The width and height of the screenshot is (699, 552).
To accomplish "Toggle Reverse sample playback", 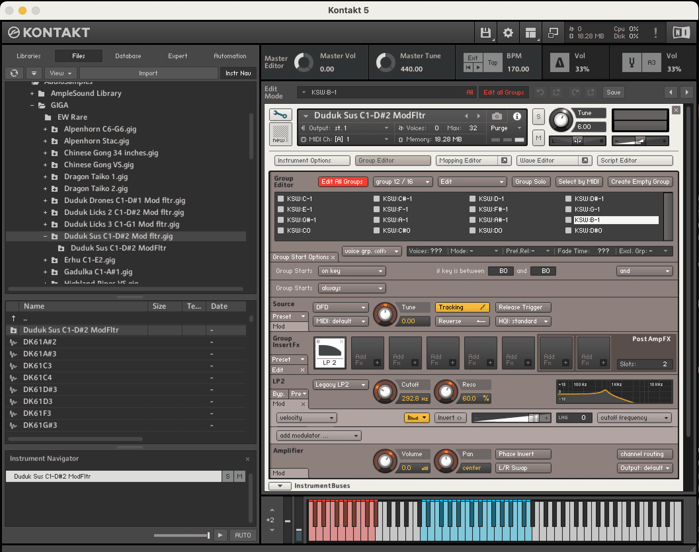I will pos(462,321).
